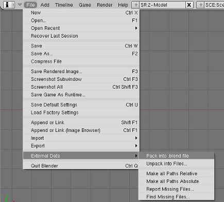Open the Add menu
This screenshot has width=224, height=202.
click(45, 5)
